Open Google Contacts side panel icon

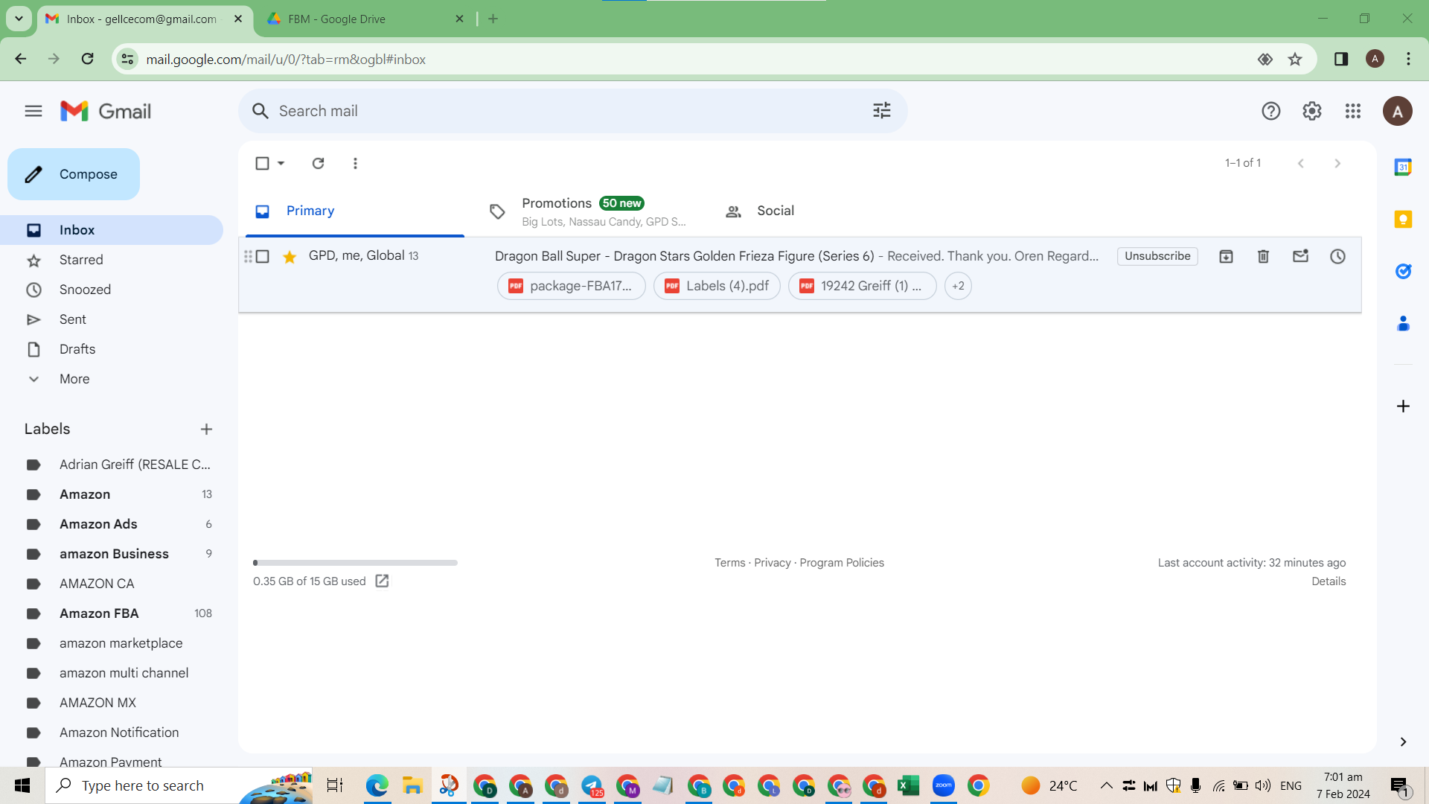tap(1403, 323)
